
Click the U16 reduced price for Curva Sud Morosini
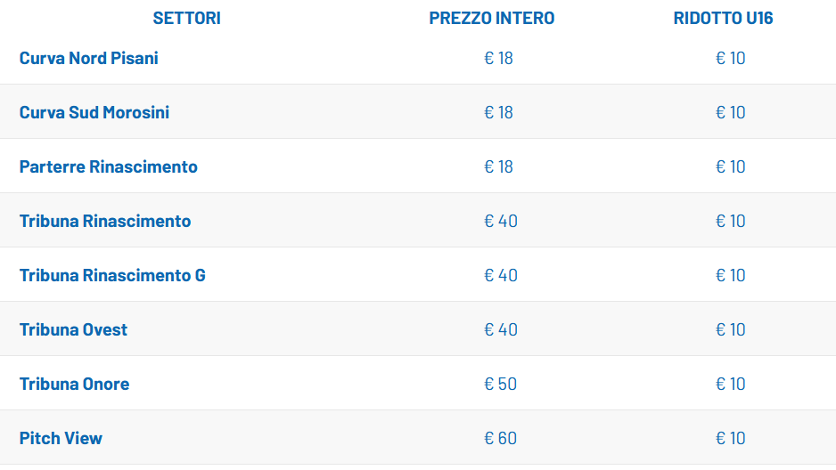coord(730,113)
